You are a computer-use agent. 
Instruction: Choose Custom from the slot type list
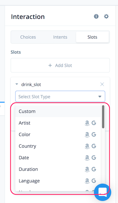(x=58, y=111)
